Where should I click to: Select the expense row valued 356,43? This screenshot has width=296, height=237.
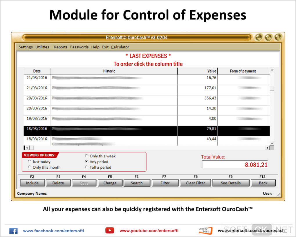pyautogui.click(x=147, y=100)
